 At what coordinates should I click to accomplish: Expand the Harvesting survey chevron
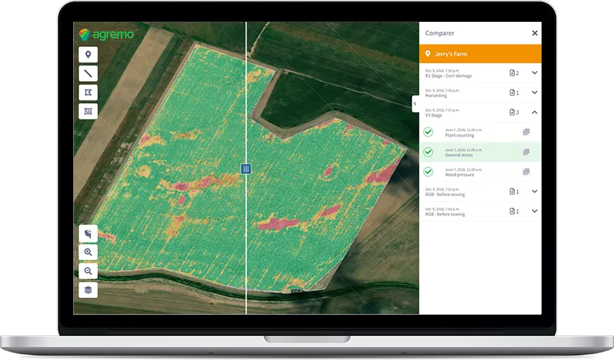click(534, 93)
